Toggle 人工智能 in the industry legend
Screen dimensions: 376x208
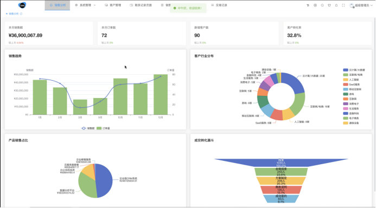351,80
